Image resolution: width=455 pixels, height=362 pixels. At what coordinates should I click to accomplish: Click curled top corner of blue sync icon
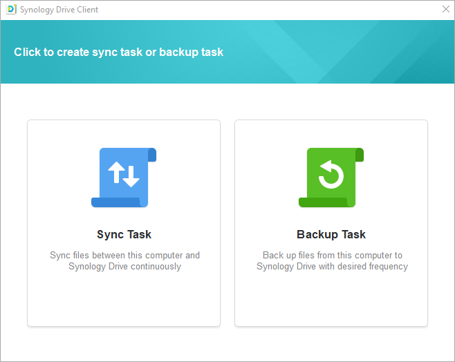[x=152, y=154]
